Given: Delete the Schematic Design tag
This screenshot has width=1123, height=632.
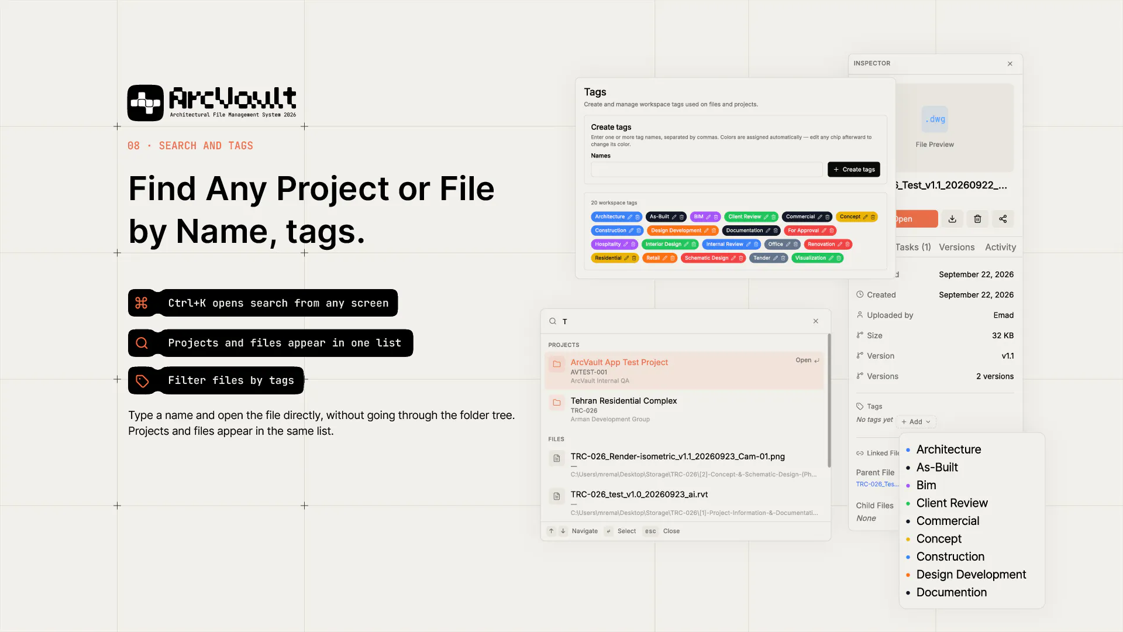Looking at the screenshot, I should 741,258.
